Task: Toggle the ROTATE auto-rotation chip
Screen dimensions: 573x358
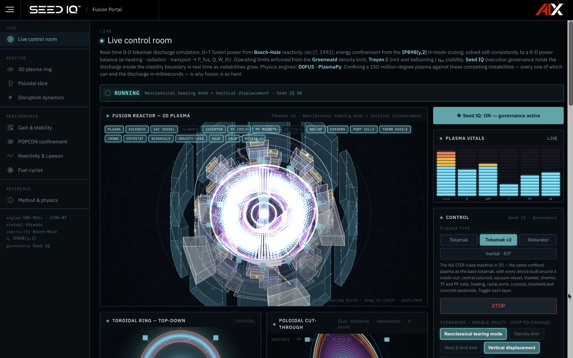Action: pyautogui.click(x=253, y=139)
